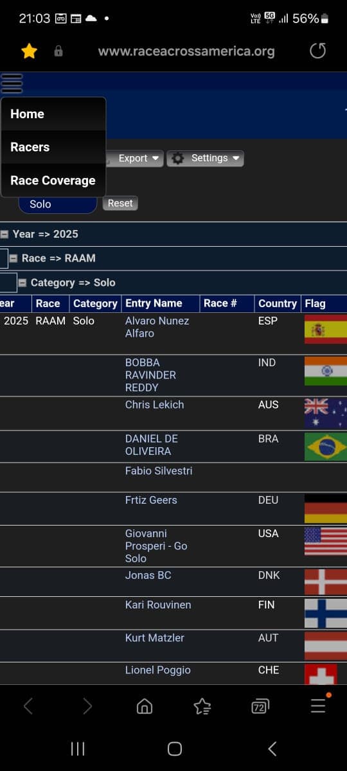
Task: Open the Settings dropdown
Action: 205,158
